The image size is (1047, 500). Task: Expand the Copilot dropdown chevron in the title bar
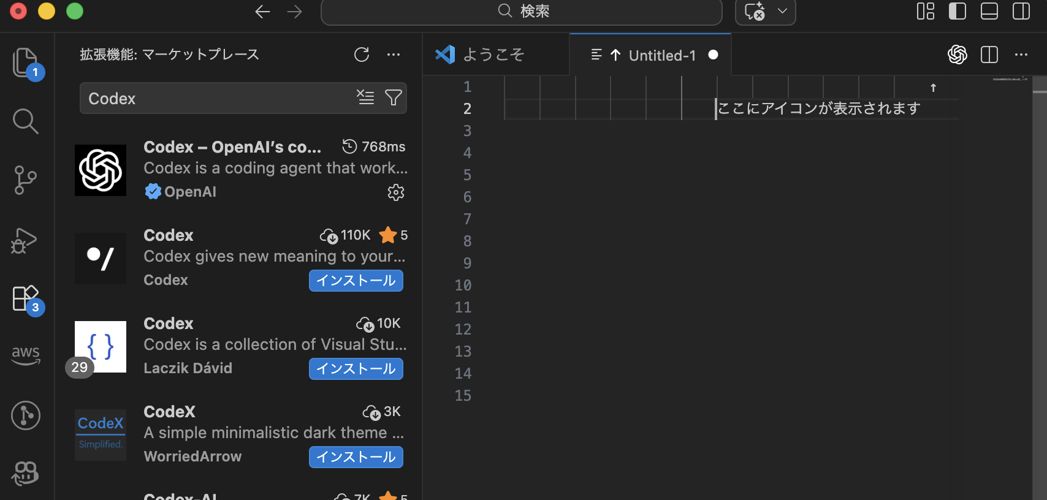pyautogui.click(x=782, y=11)
